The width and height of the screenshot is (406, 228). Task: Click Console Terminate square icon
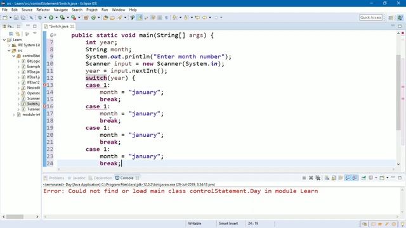[304, 178]
